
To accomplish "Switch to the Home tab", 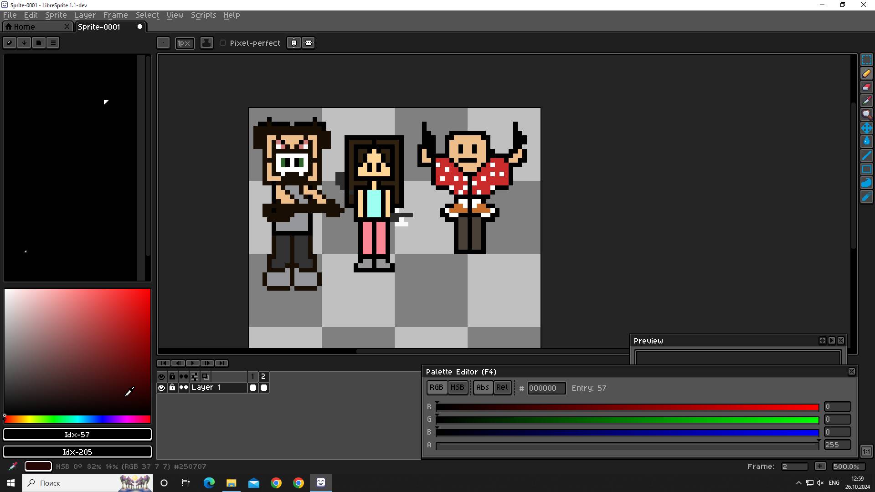I will [24, 27].
